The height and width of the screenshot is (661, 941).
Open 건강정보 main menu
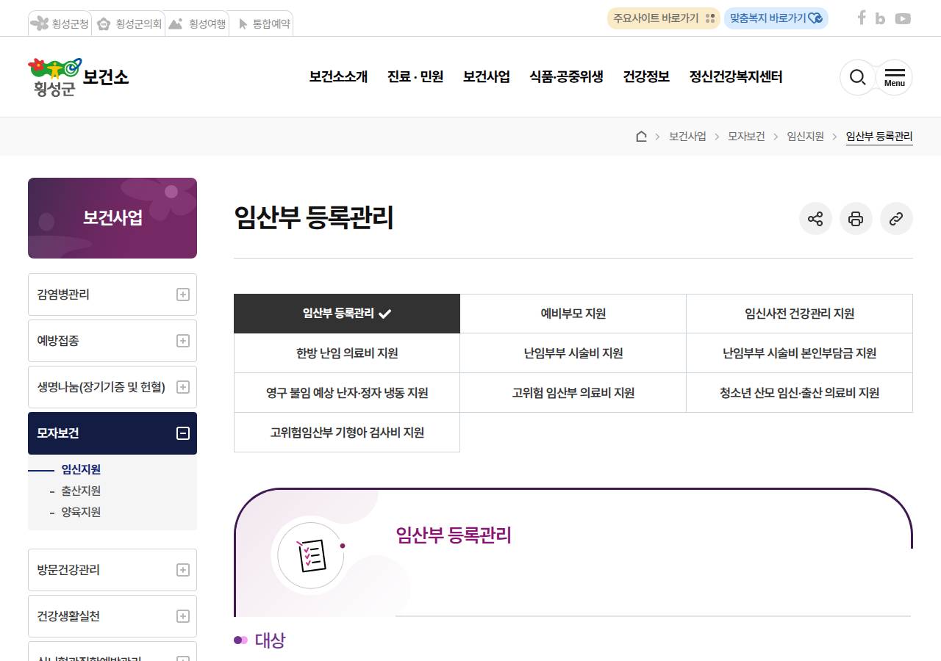click(646, 77)
